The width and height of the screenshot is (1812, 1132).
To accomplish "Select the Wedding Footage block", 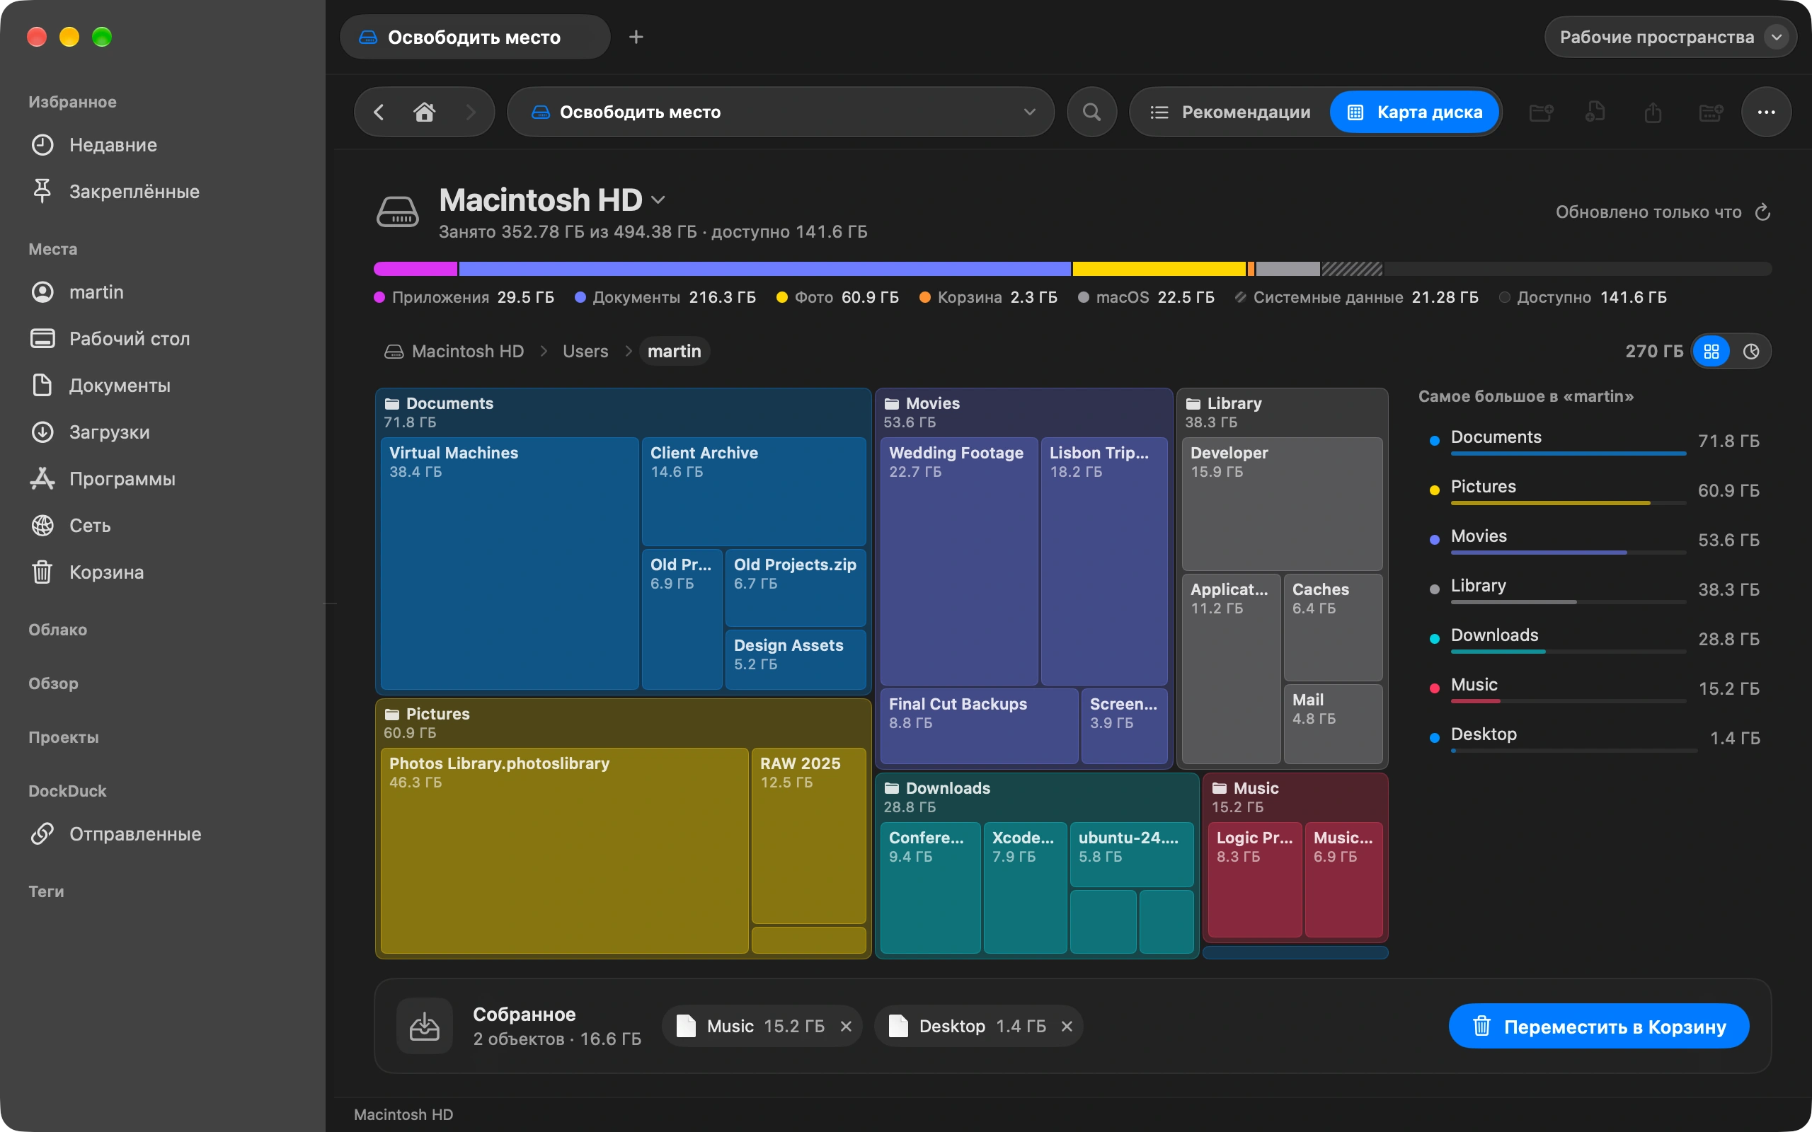I will point(959,562).
